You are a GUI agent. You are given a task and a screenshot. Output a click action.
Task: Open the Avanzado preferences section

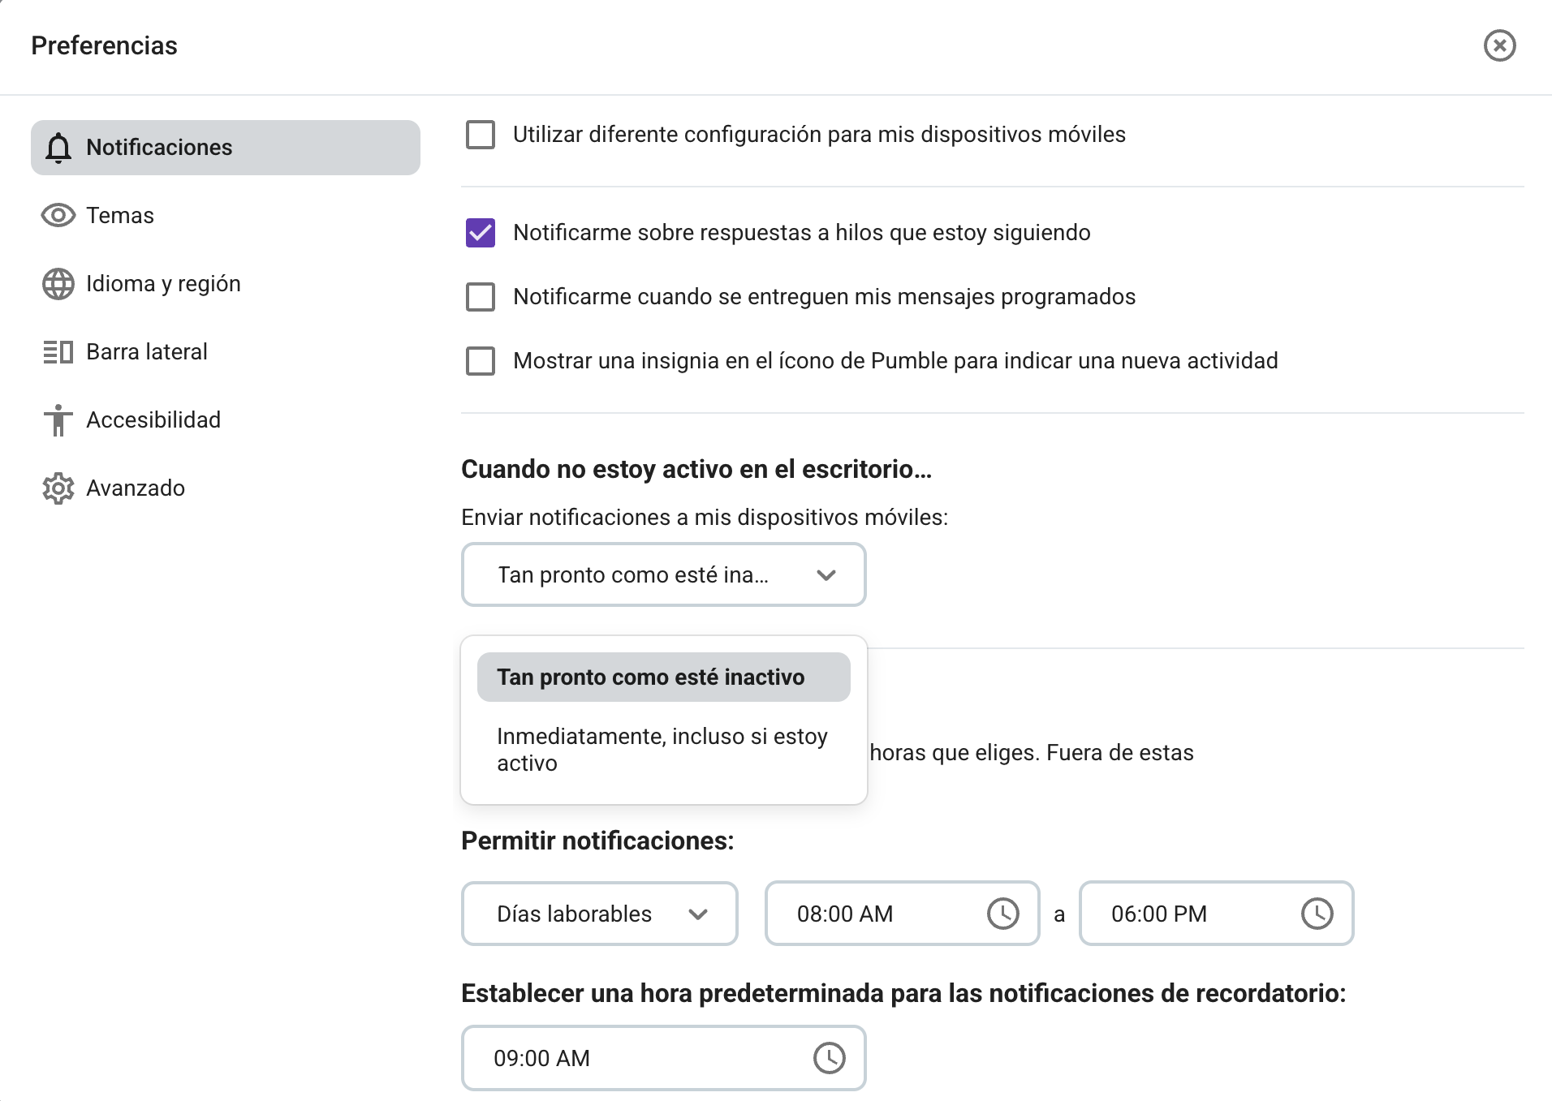pos(135,488)
